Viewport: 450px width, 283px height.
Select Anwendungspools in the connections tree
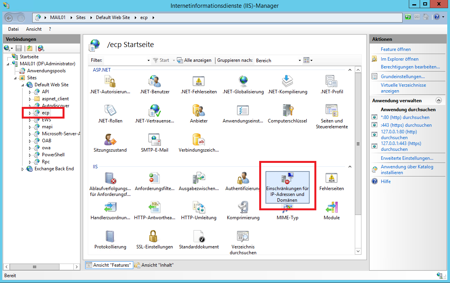point(46,71)
